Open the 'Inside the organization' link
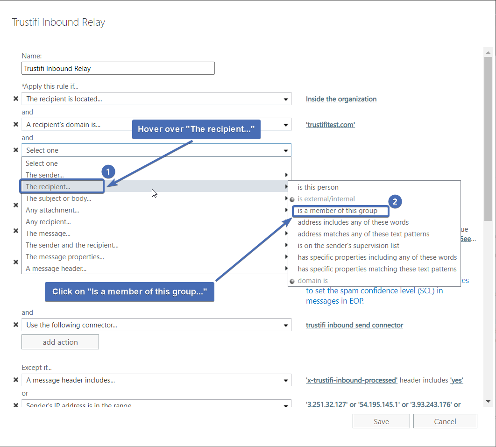This screenshot has width=496, height=447. [341, 99]
